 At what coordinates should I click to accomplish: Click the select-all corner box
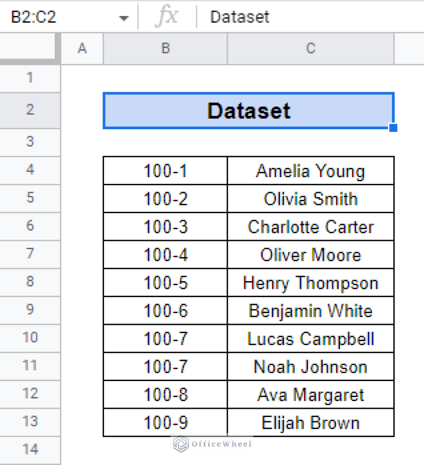pos(30,49)
